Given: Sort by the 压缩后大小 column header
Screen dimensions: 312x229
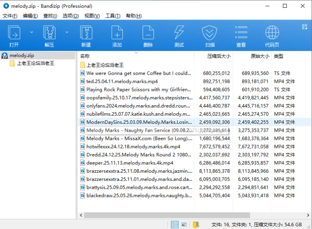Looking at the screenshot, I should click(x=218, y=56).
